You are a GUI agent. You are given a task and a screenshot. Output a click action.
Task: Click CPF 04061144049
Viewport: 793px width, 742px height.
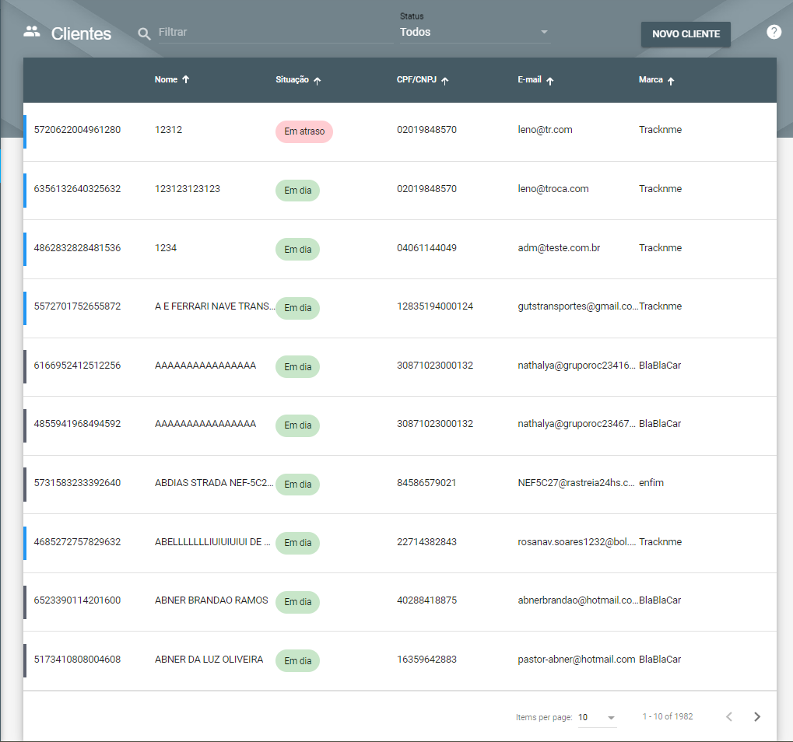click(426, 248)
